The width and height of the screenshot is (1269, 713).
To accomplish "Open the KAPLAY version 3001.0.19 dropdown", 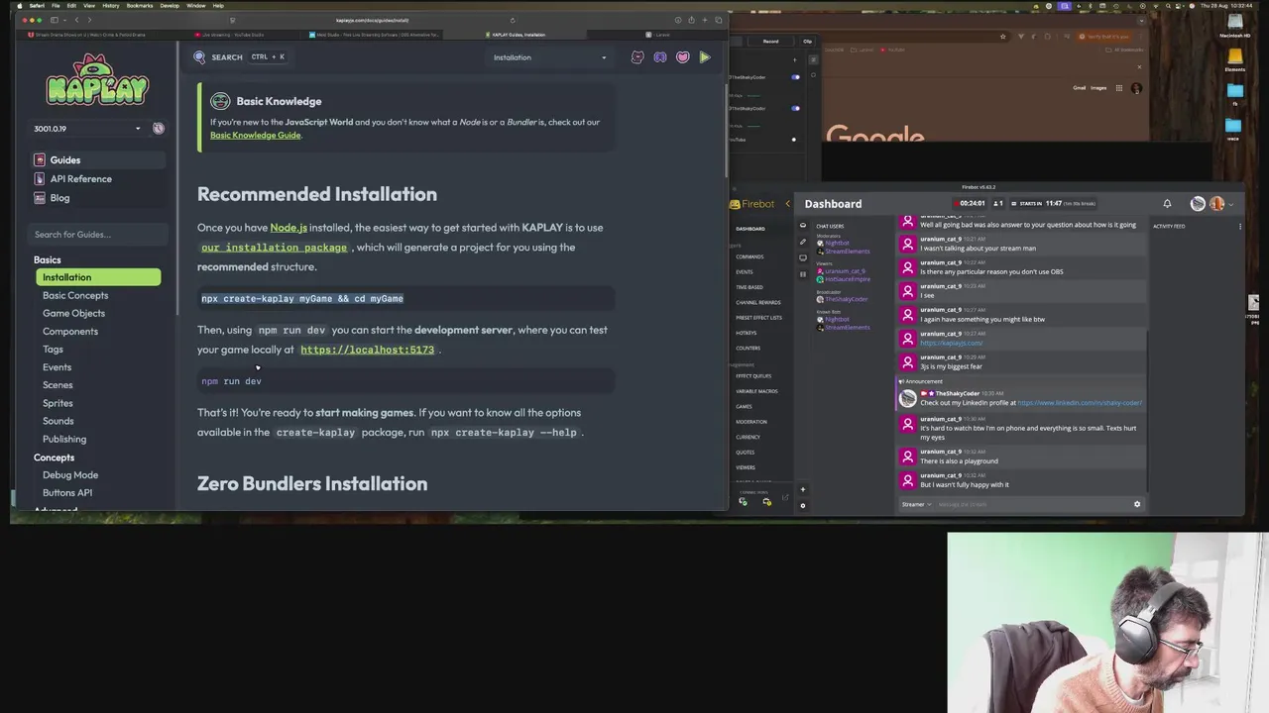I will tap(86, 129).
